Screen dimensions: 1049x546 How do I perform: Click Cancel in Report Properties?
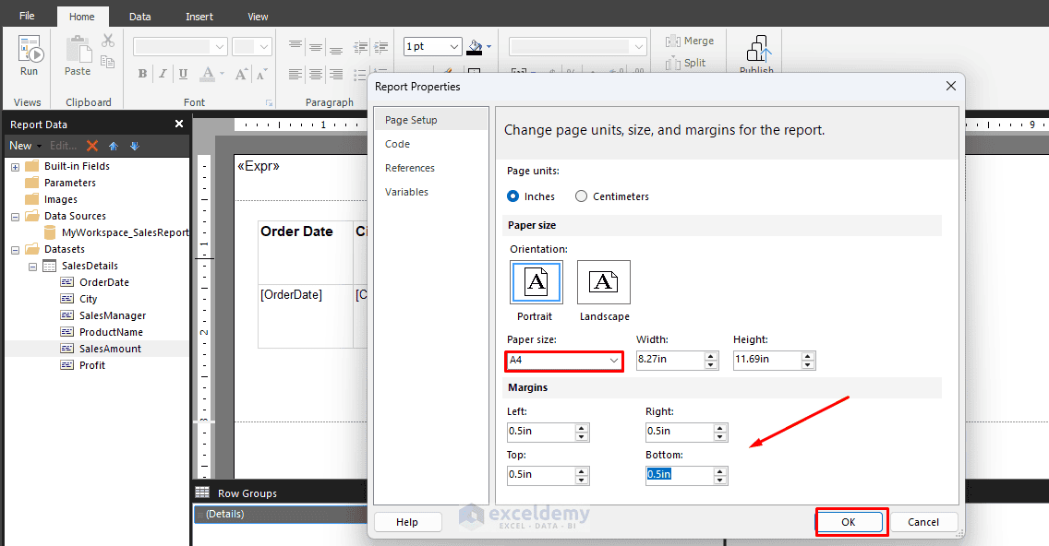[923, 522]
